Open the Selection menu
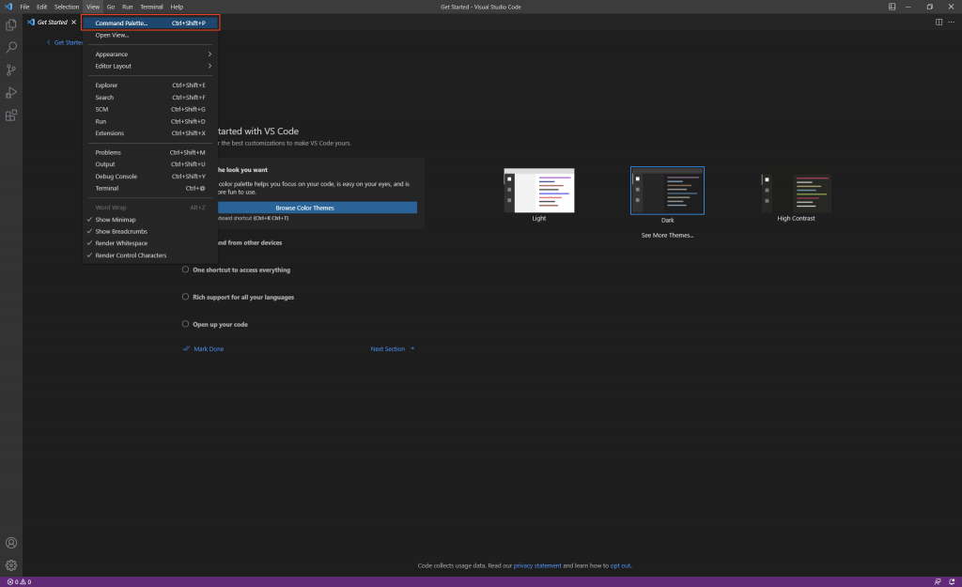Image resolution: width=962 pixels, height=587 pixels. point(67,7)
